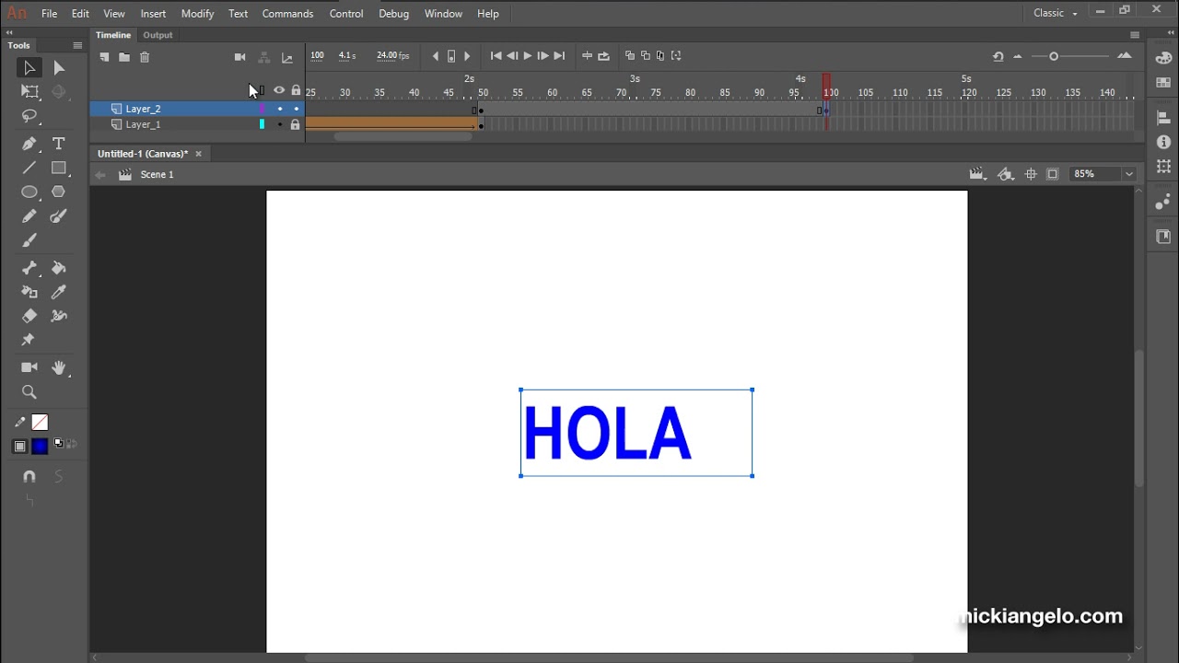Select the Oval tool
Image resolution: width=1179 pixels, height=663 pixels.
click(29, 192)
